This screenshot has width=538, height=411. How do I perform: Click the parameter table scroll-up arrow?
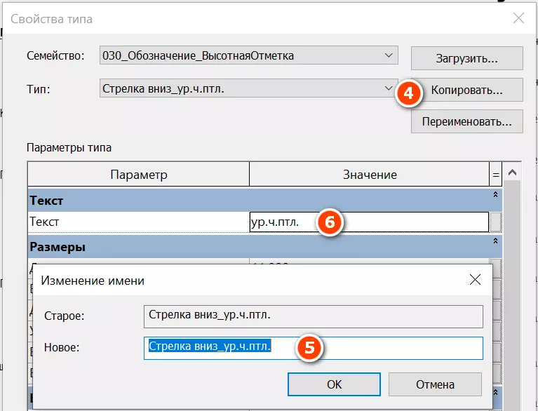coord(513,173)
